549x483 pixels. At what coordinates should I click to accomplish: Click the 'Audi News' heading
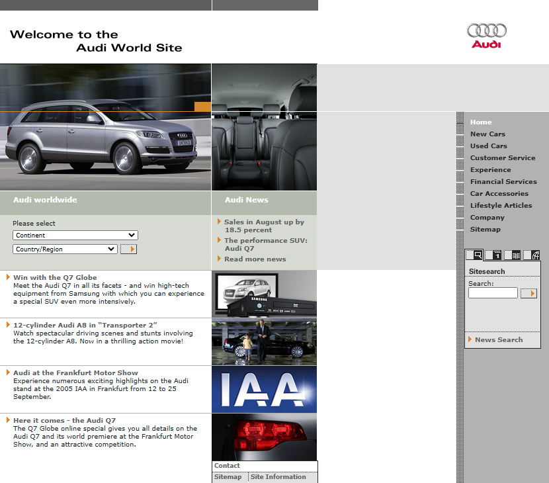(x=247, y=200)
